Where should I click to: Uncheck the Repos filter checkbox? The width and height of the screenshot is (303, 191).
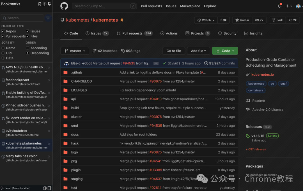pyautogui.click(x=3, y=31)
